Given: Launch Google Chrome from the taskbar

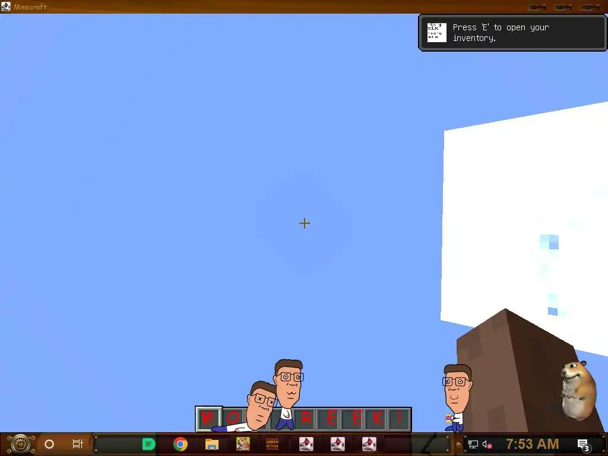Looking at the screenshot, I should [180, 444].
